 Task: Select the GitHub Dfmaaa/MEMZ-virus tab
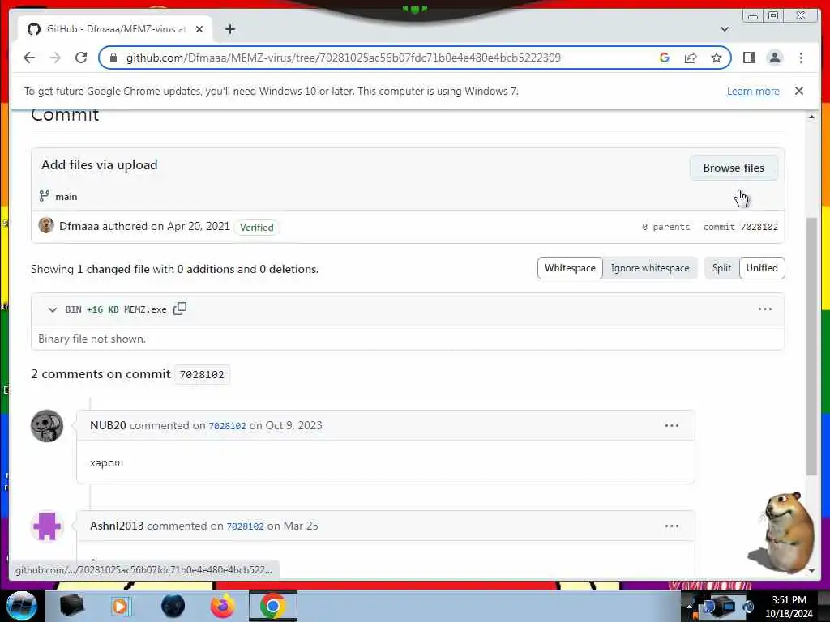115,29
